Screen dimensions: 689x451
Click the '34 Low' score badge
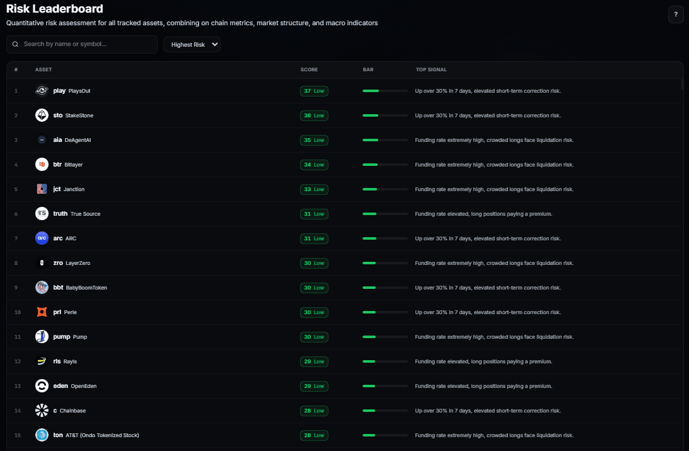pyautogui.click(x=314, y=165)
